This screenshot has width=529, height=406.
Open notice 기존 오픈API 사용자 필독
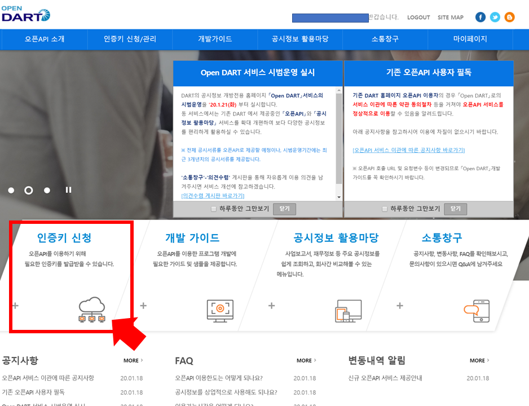pos(33,392)
